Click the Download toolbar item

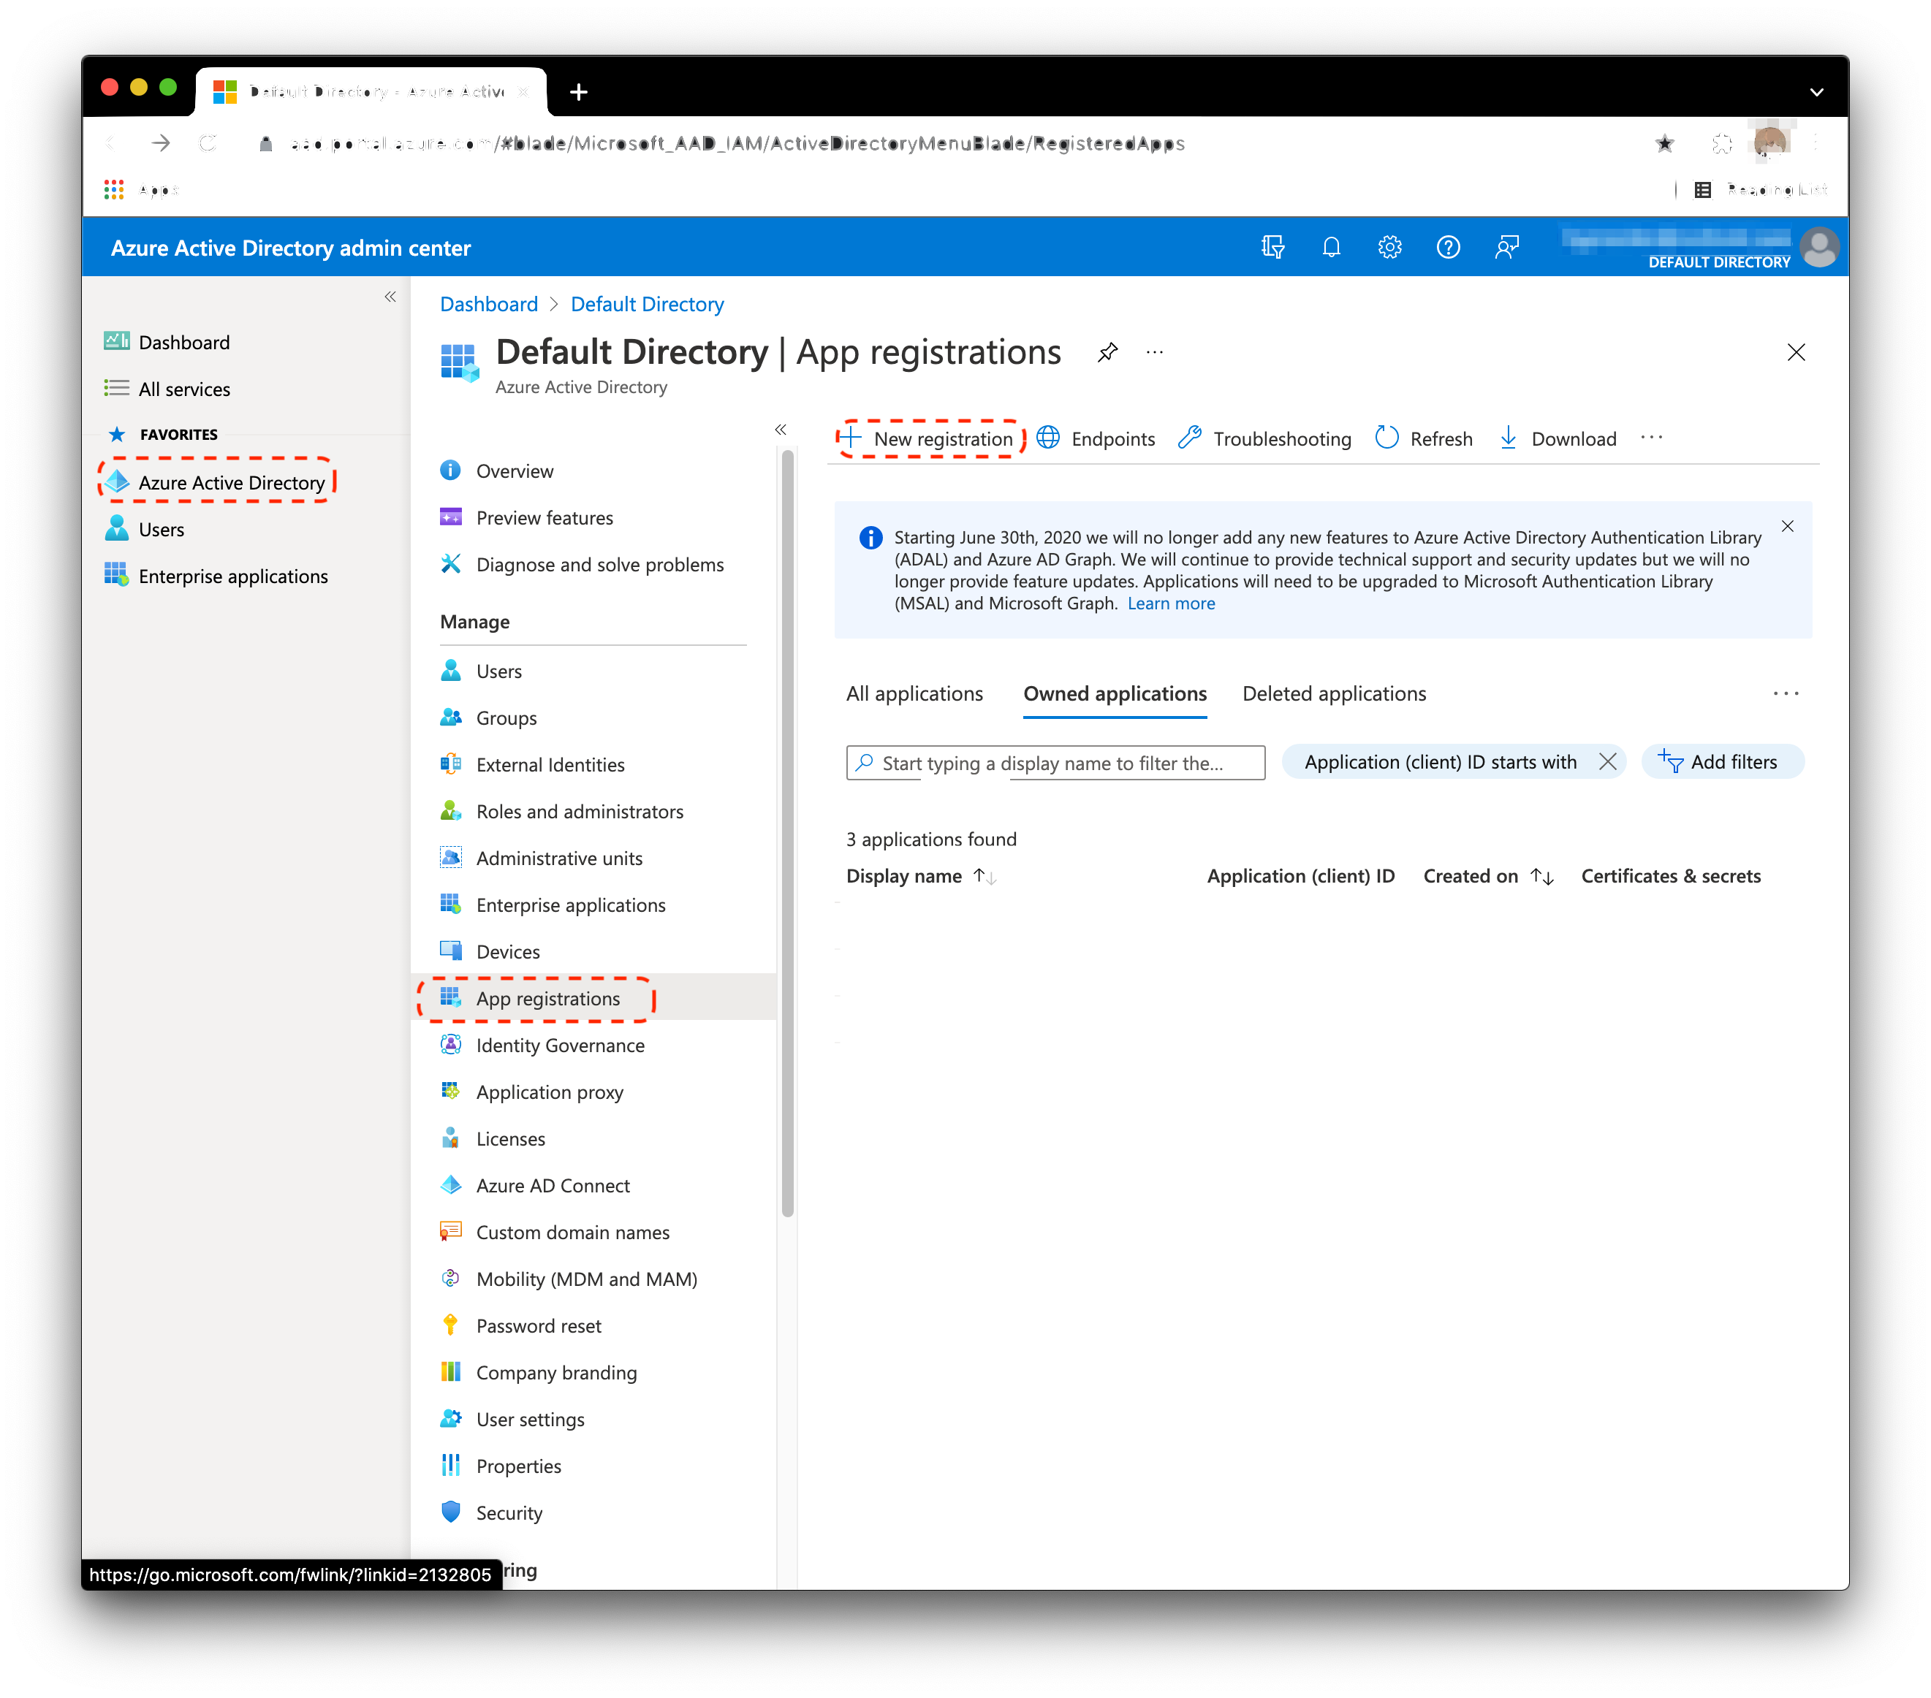1558,439
